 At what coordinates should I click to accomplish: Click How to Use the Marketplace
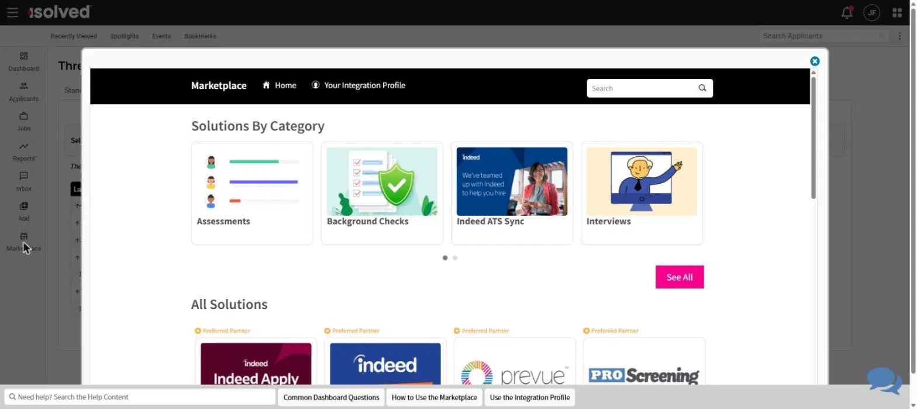(x=435, y=397)
